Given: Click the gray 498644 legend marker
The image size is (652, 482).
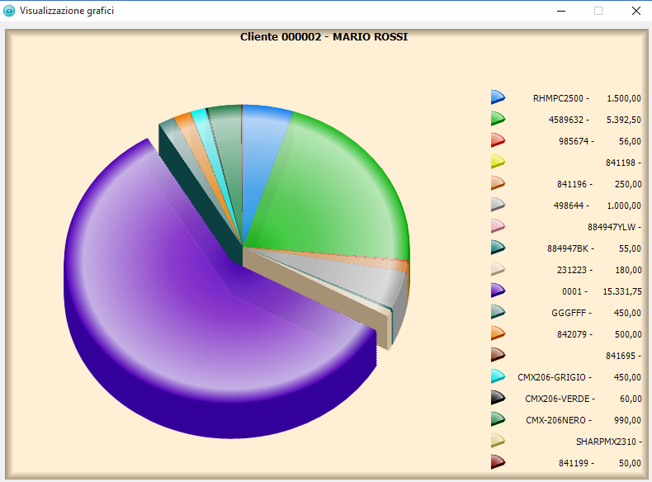Looking at the screenshot, I should point(498,205).
